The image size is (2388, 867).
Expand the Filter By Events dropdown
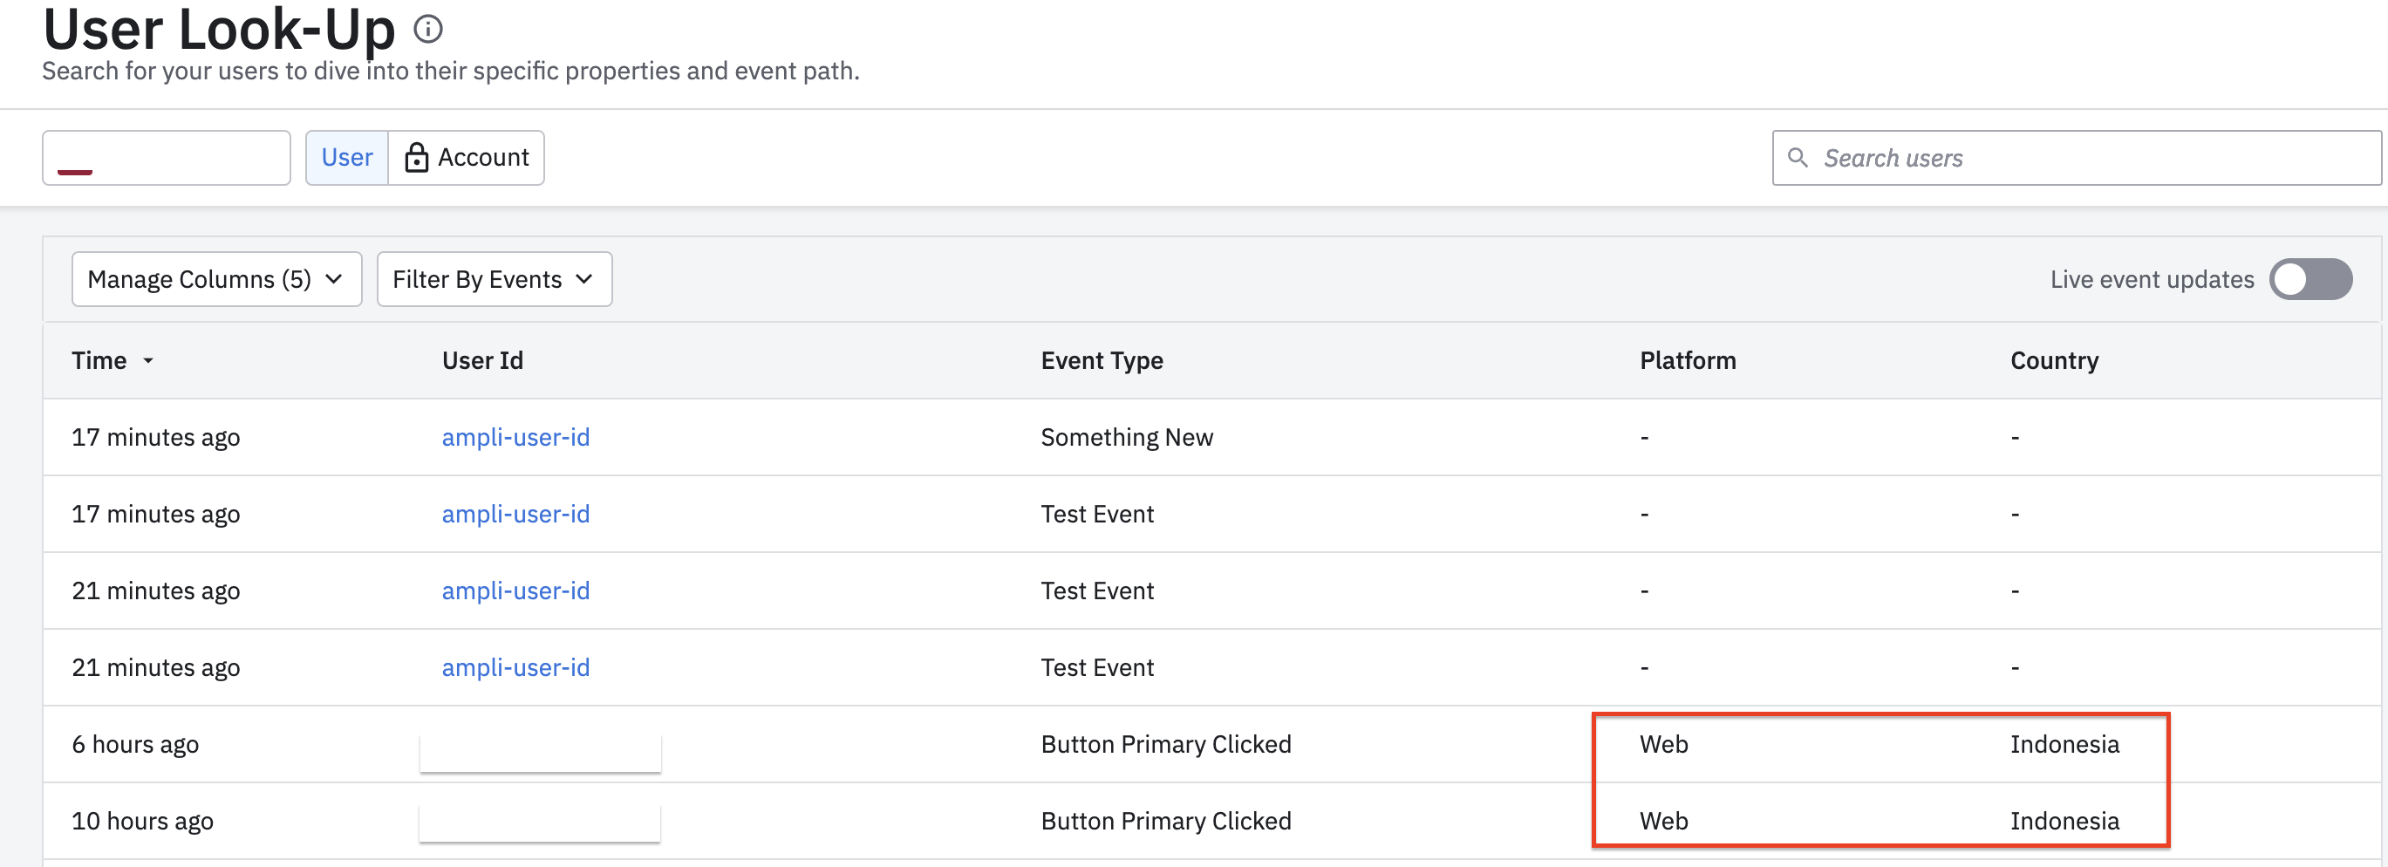pos(493,279)
